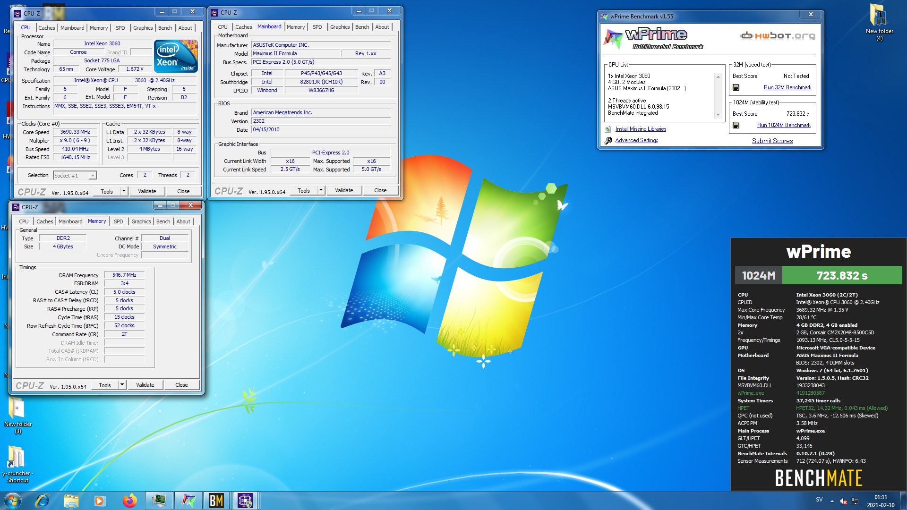Click the Core Voltage value 1.672 V

pos(135,69)
